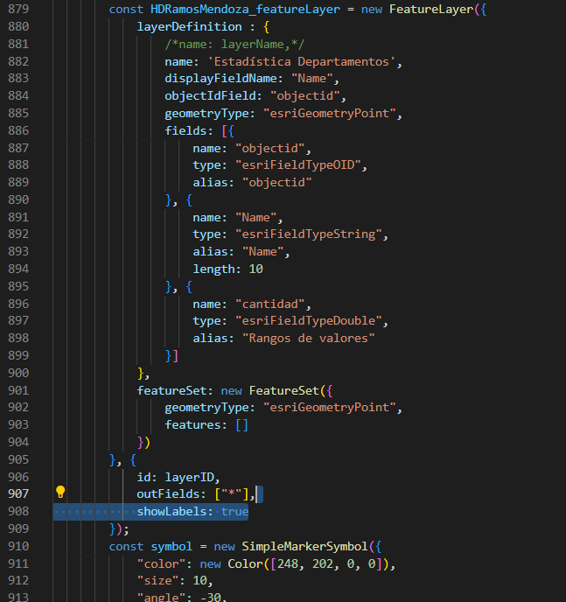This screenshot has height=602, width=566.
Task: Click the Color constructor on line 911
Action: click(x=245, y=563)
